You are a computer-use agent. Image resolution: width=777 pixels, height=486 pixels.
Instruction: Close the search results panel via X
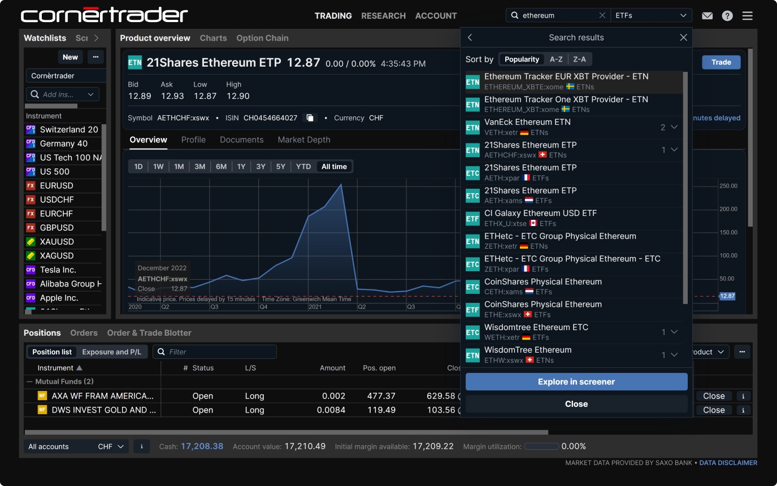tap(683, 37)
